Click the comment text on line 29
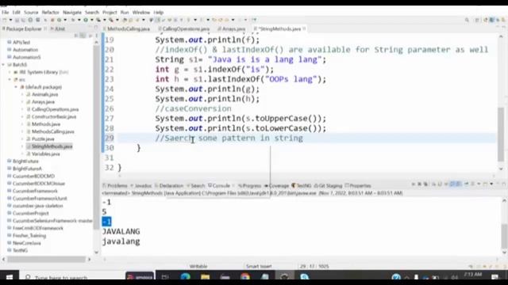The height and width of the screenshot is (285, 508). (x=229, y=139)
